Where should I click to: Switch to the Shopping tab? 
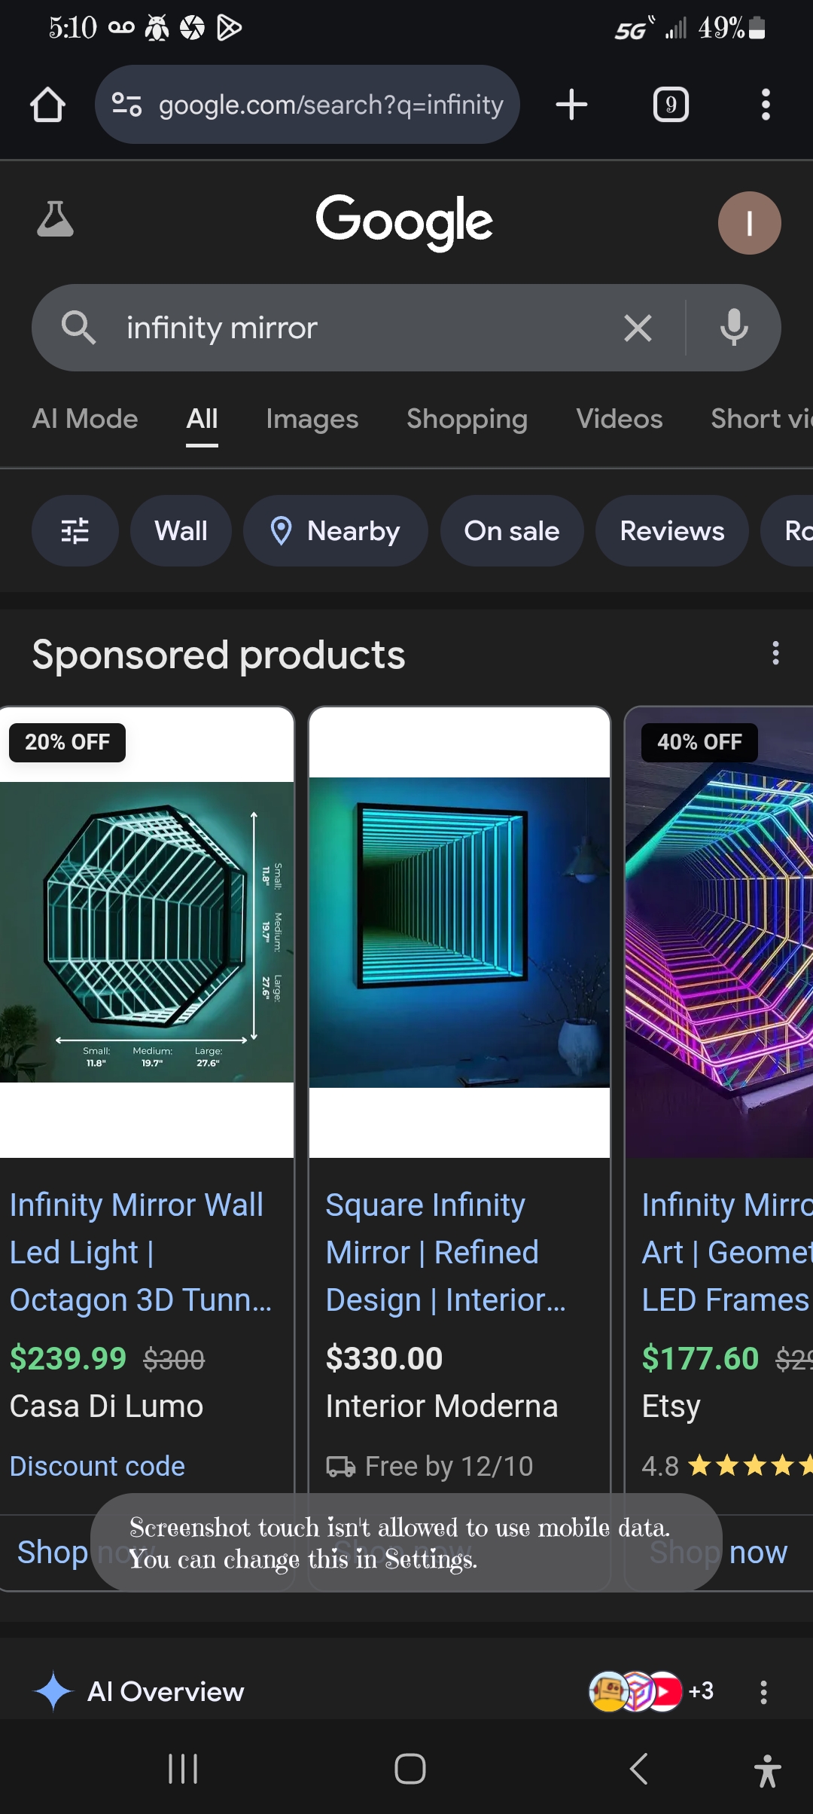coord(467,419)
